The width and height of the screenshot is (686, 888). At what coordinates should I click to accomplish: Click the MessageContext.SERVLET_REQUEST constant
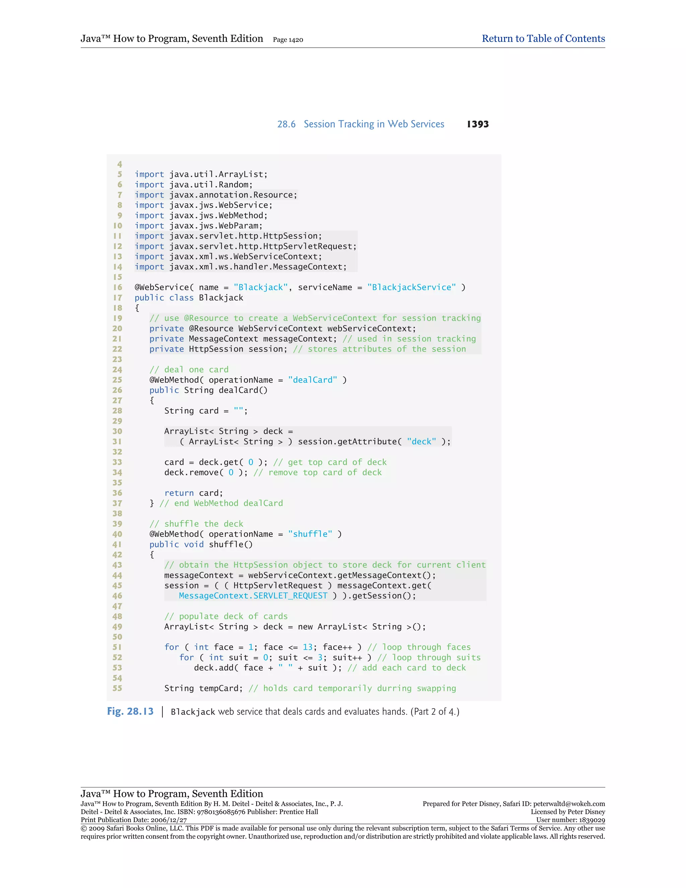click(x=253, y=596)
